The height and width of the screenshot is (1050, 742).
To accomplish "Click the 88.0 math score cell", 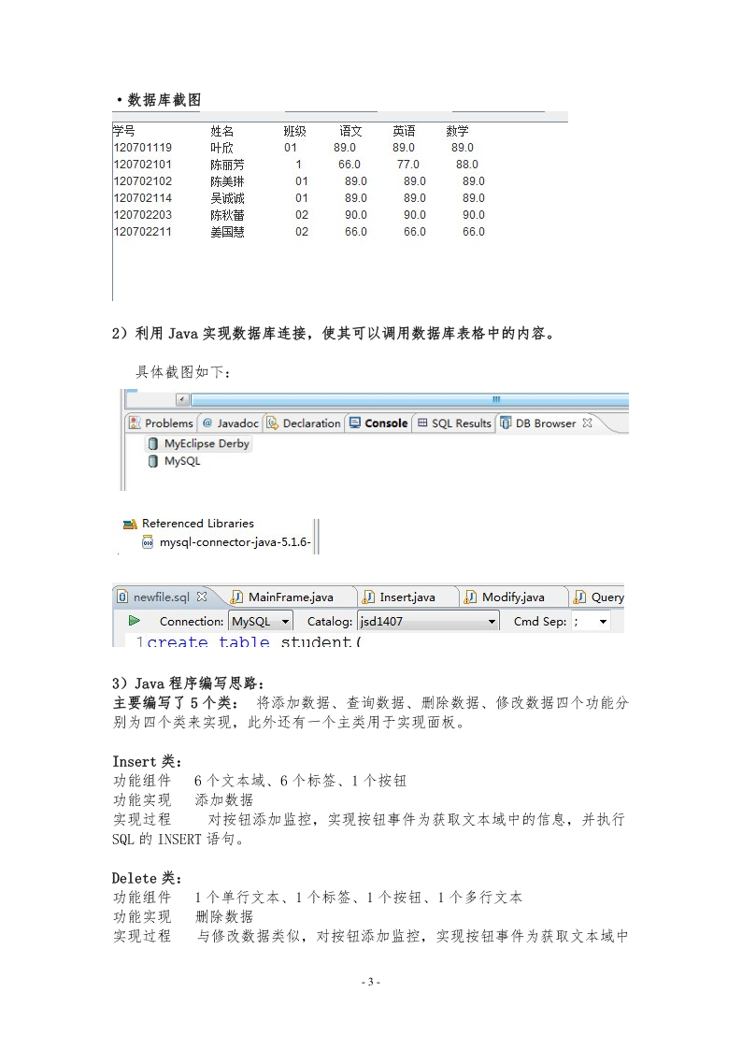I will tap(467, 165).
